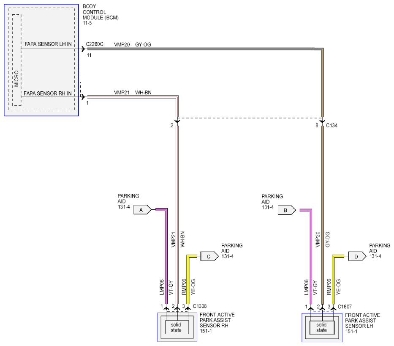394x346 pixels.
Task: Click the "FRONT ACTIVE PARK ASSIST SENSOR LH" label
Action: click(363, 320)
